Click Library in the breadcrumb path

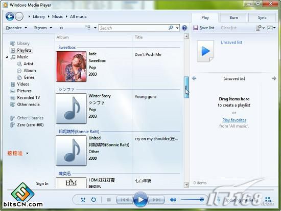click(39, 16)
